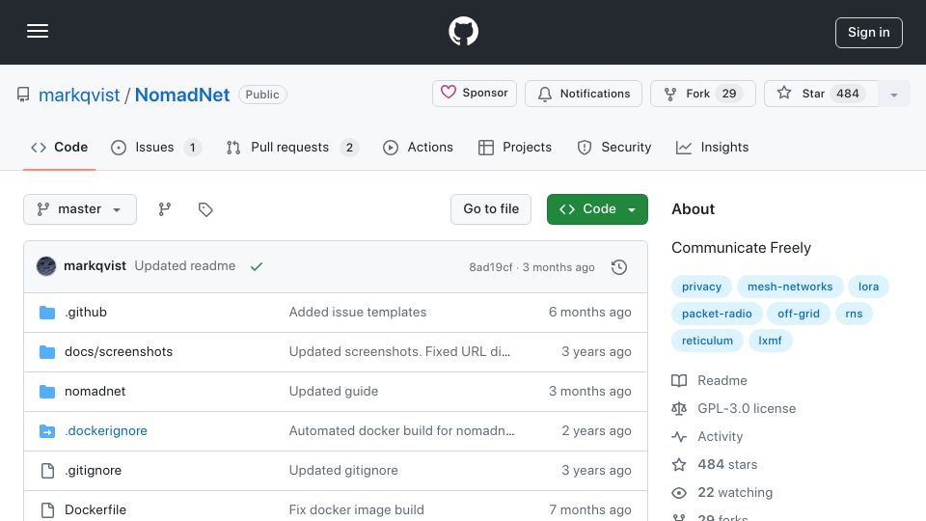Open the .github folder
926x521 pixels.
point(86,312)
